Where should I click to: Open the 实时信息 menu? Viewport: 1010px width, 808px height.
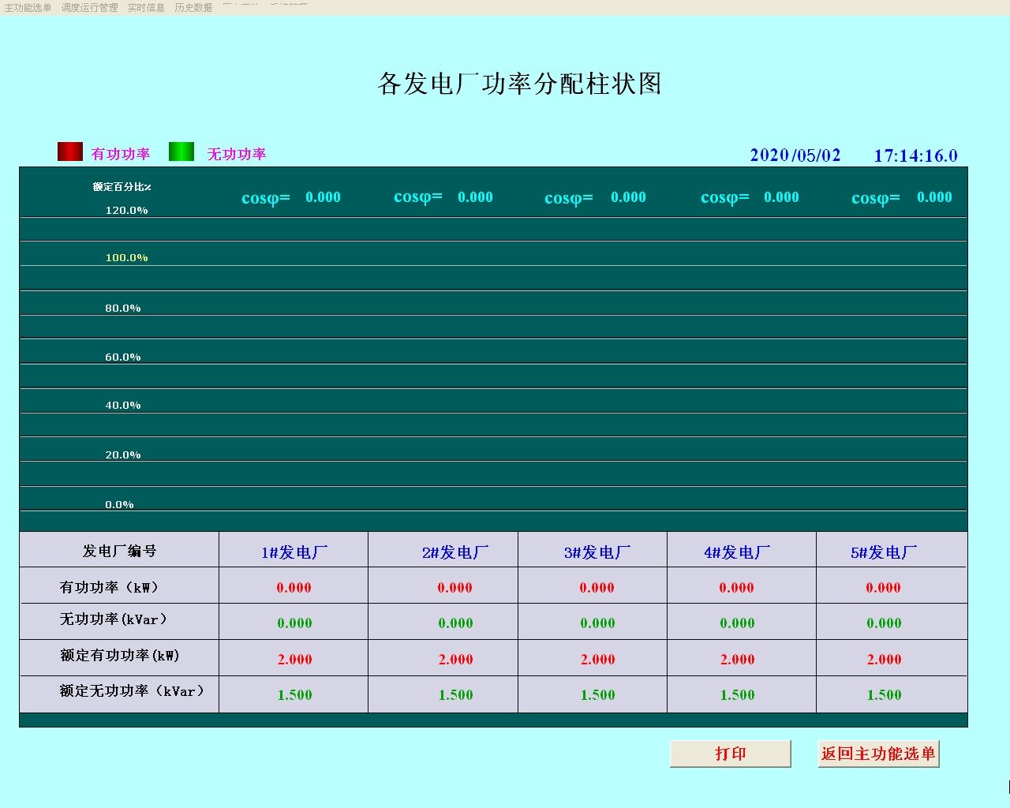coord(146,7)
